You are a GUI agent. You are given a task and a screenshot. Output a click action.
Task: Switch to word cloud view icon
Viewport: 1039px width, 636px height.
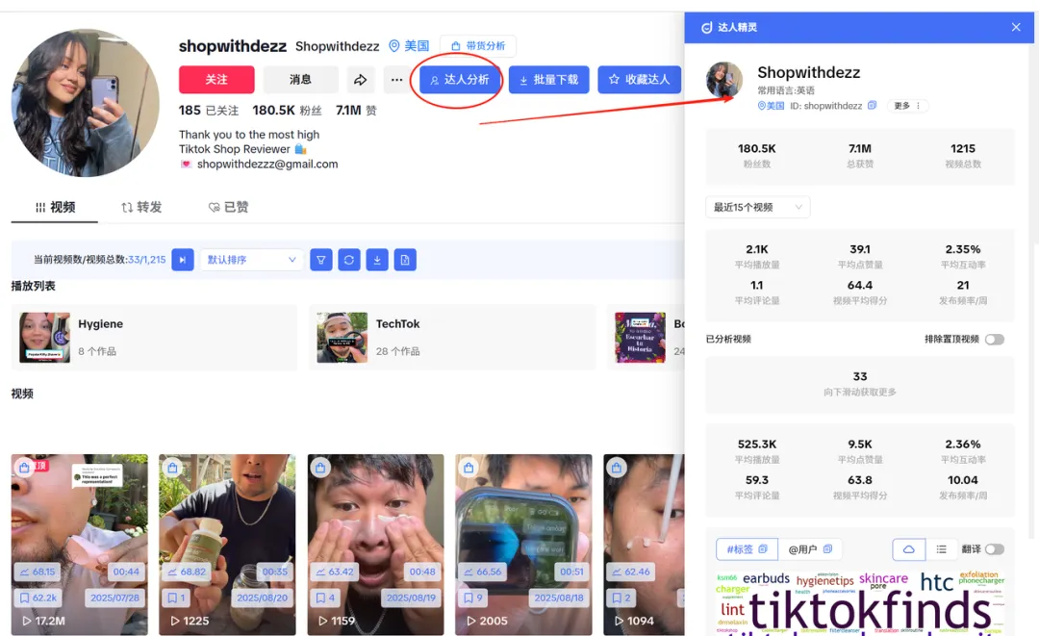click(x=909, y=549)
